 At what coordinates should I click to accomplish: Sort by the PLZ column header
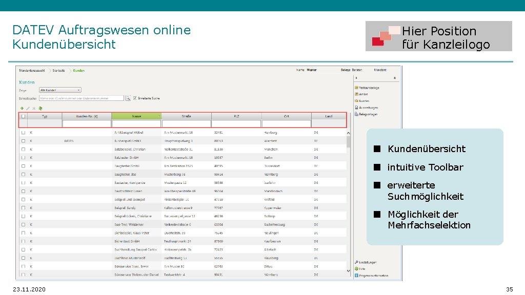pyautogui.click(x=236, y=116)
